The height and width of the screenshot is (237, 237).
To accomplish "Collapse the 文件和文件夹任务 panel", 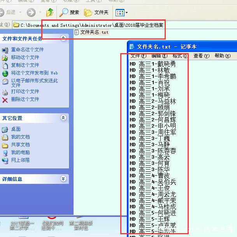I will (63, 38).
